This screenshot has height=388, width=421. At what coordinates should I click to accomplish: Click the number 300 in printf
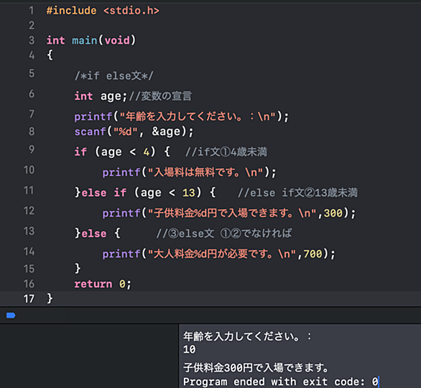pyautogui.click(x=333, y=213)
